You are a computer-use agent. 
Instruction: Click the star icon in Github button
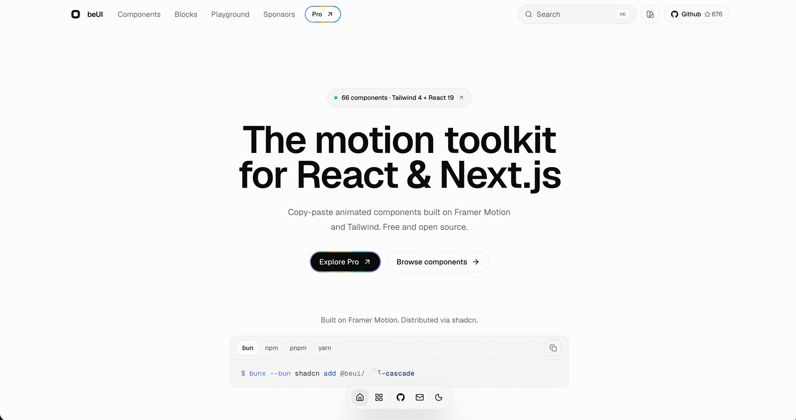click(707, 14)
